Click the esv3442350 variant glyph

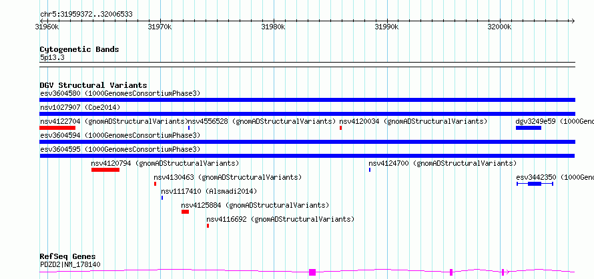tap(535, 184)
